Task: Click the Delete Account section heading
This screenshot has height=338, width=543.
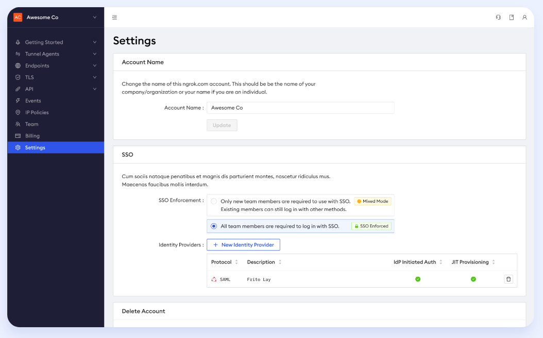Action: click(143, 311)
